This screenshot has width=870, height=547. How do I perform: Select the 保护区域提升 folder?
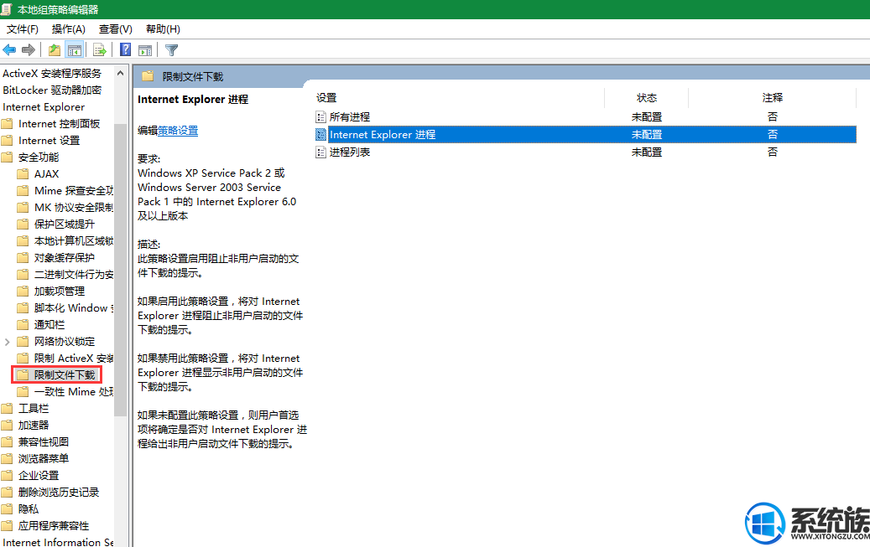point(56,224)
